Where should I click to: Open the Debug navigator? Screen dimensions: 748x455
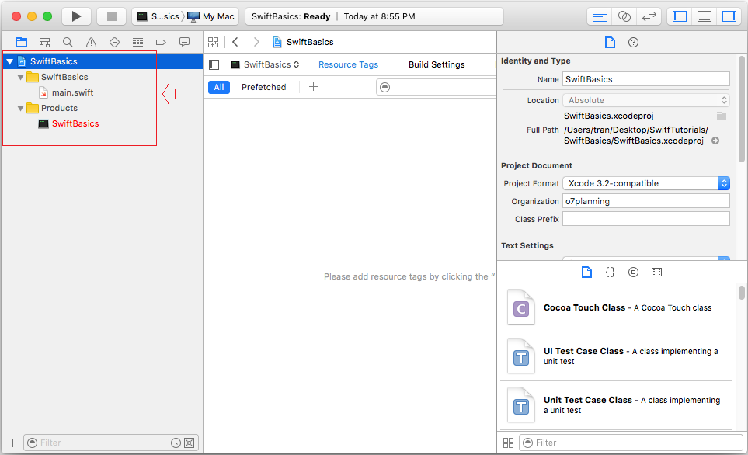137,42
